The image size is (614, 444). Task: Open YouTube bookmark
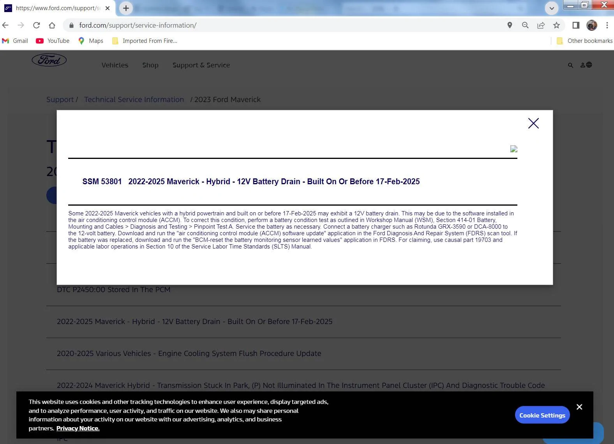[53, 41]
